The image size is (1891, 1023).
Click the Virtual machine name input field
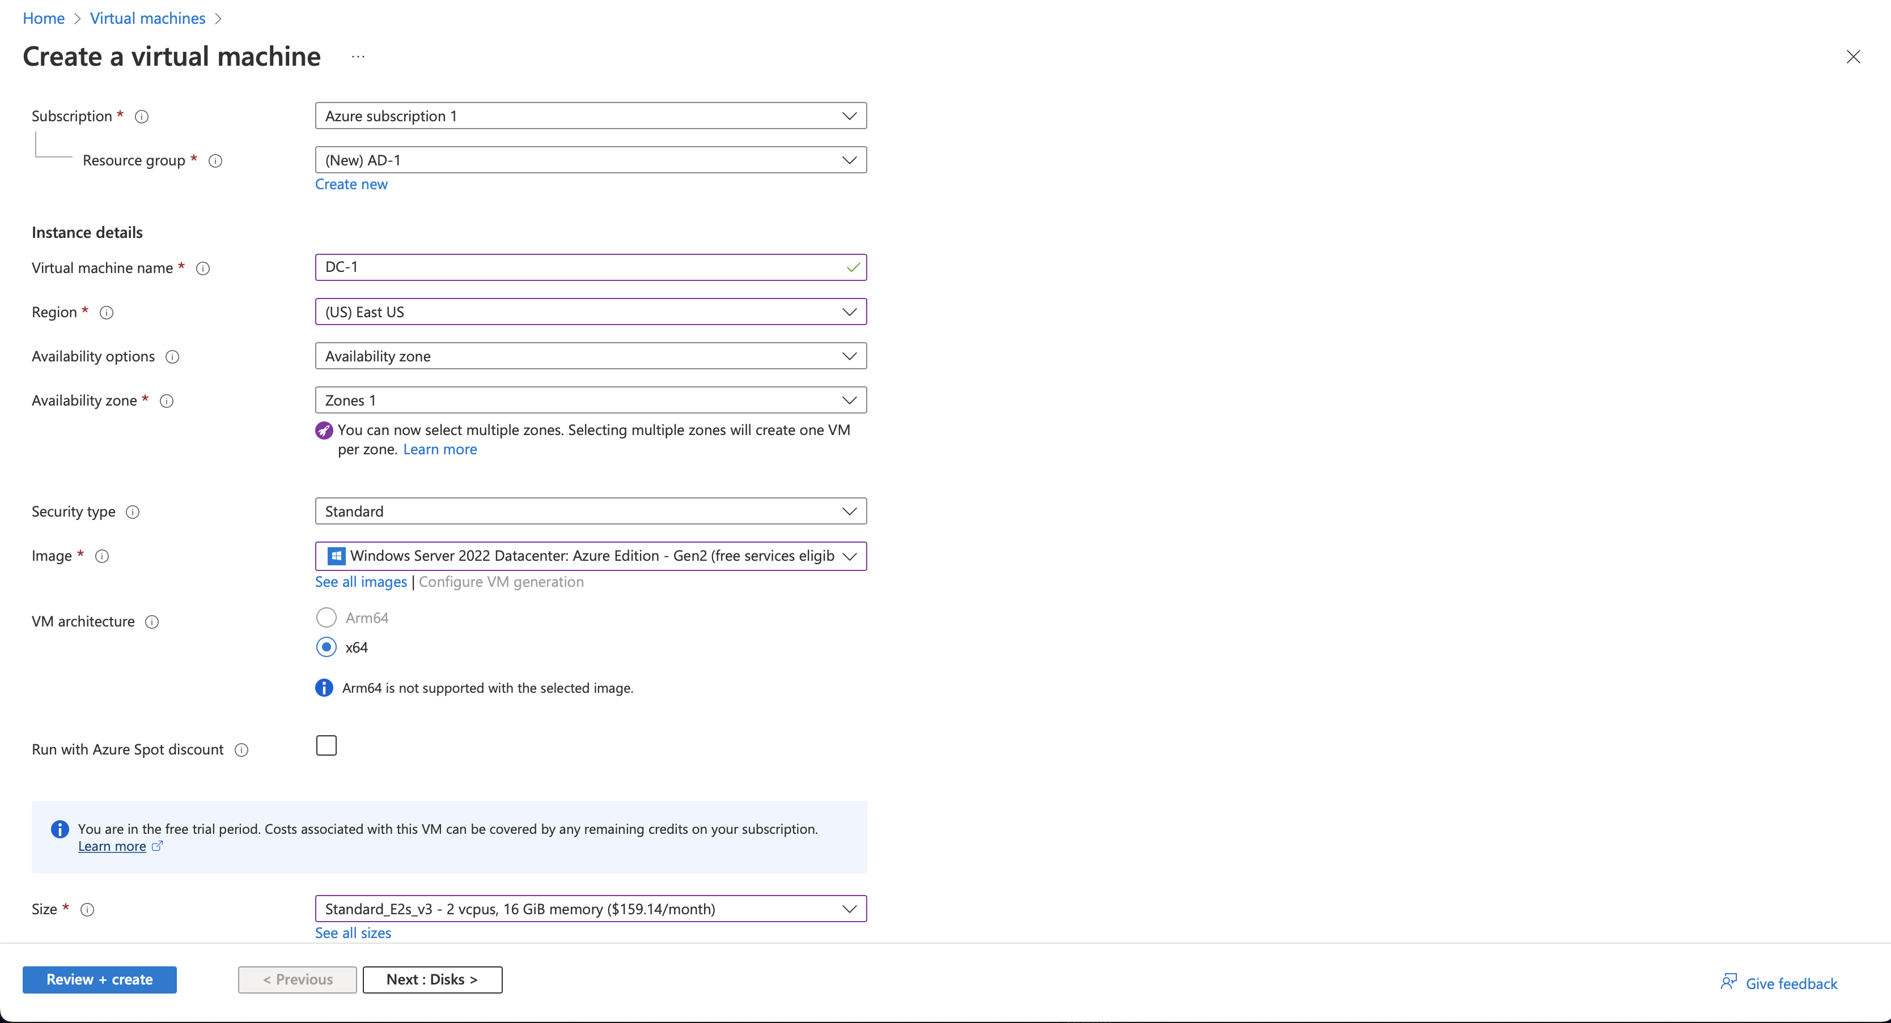tap(591, 267)
